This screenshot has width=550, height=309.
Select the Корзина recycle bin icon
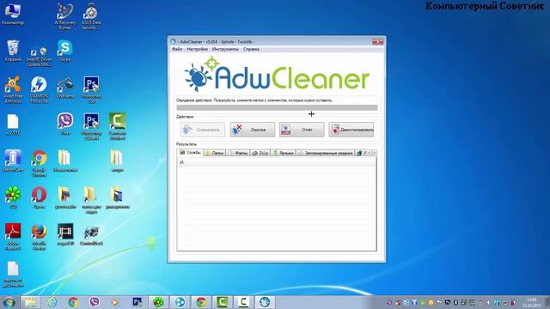click(13, 51)
